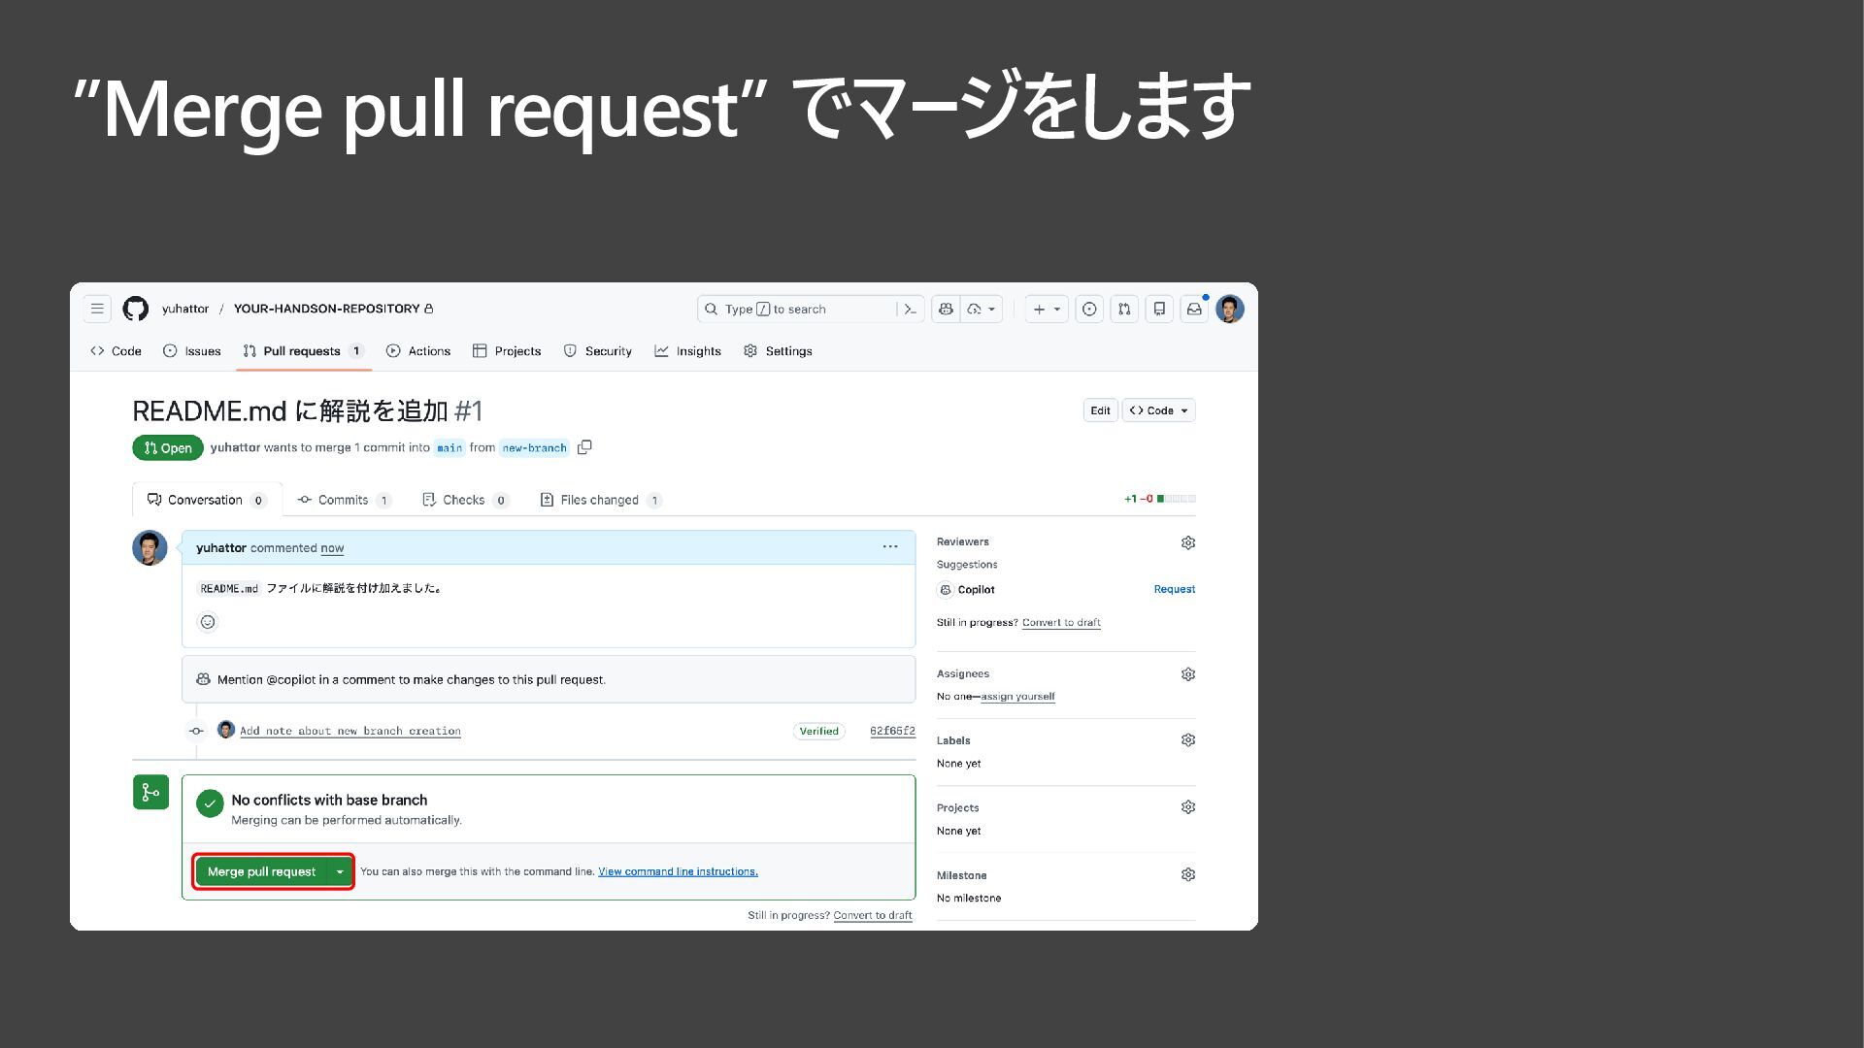1864x1048 pixels.
Task: Open the notifications inbox icon
Action: pos(1194,309)
